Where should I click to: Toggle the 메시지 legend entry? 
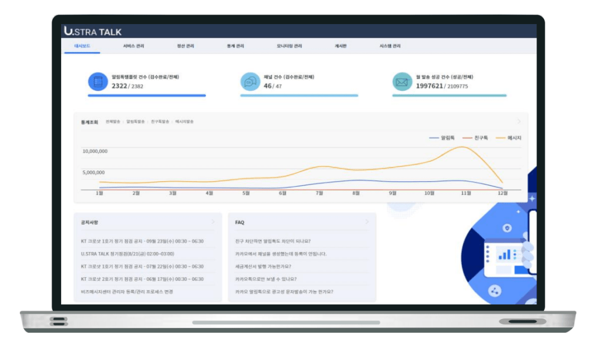point(508,138)
